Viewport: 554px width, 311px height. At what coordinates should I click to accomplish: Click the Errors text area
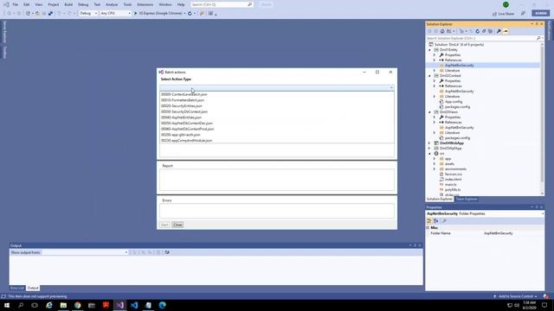[277, 211]
